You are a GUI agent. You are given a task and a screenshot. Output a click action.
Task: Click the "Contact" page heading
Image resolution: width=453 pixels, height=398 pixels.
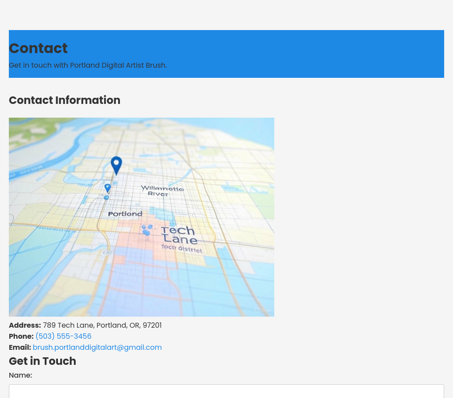point(38,48)
